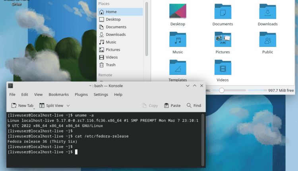Open the Music folder icon

[178, 39]
